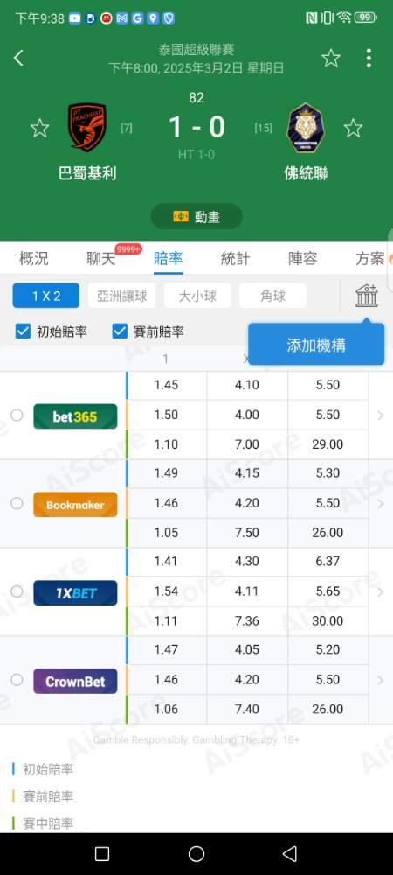393x875 pixels.
Task: Tap 1XBET initial odds 6.37
Action: pos(327,562)
